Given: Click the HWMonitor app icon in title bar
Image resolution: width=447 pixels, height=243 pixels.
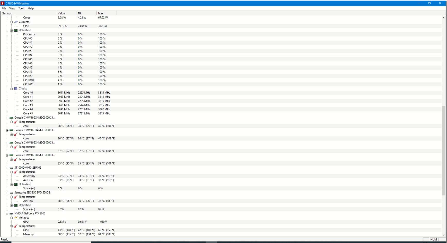Looking at the screenshot, I should pyautogui.click(x=3, y=3).
